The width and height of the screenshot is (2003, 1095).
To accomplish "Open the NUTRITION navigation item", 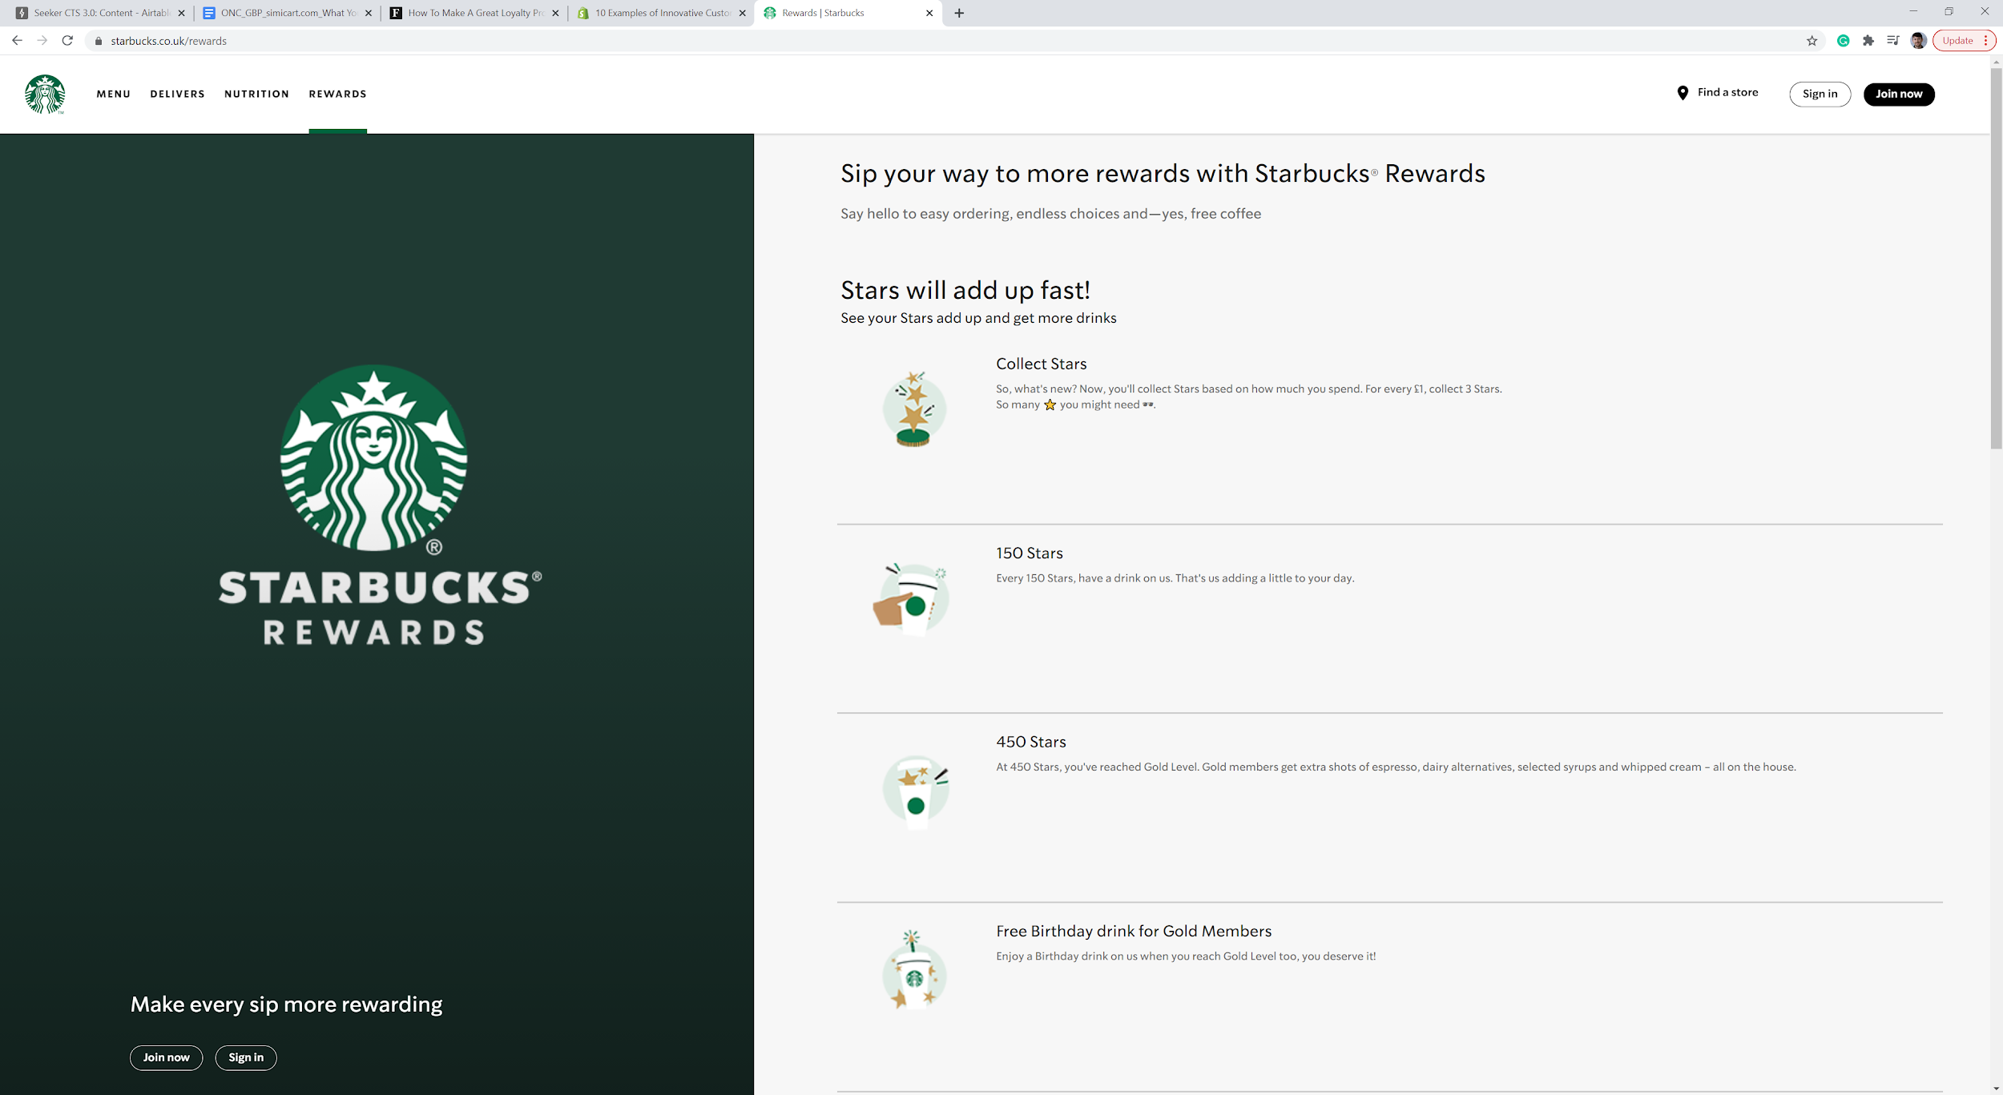I will 257,94.
